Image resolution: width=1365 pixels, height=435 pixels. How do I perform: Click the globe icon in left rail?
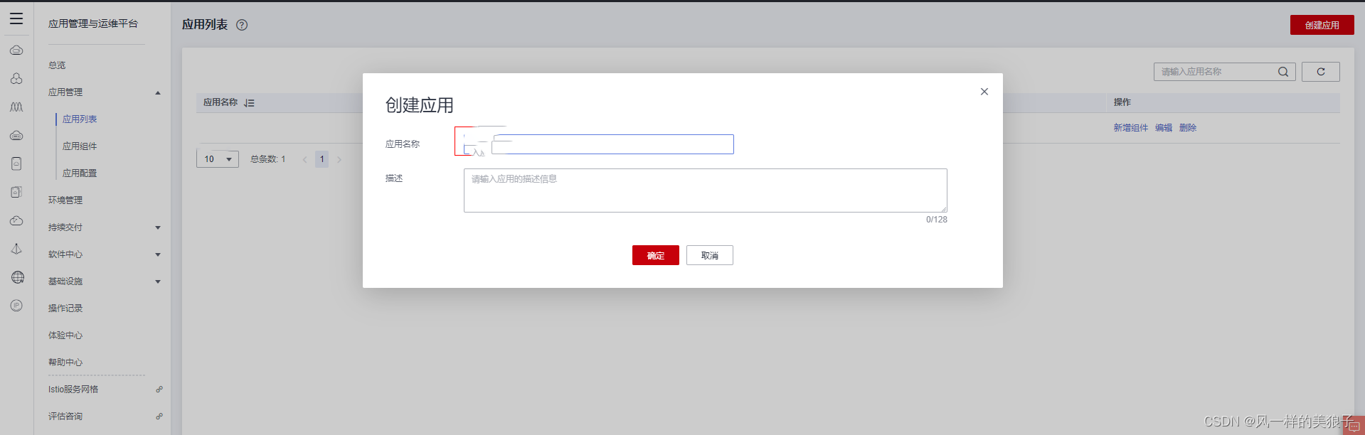17,277
